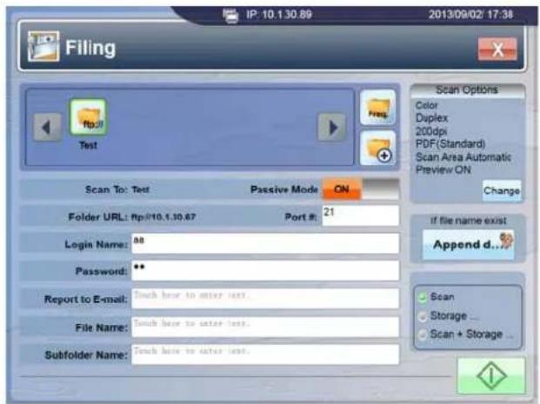Viewport: 540px width, 404px height.
Task: Click the Report to E-mail field
Action: [265, 298]
